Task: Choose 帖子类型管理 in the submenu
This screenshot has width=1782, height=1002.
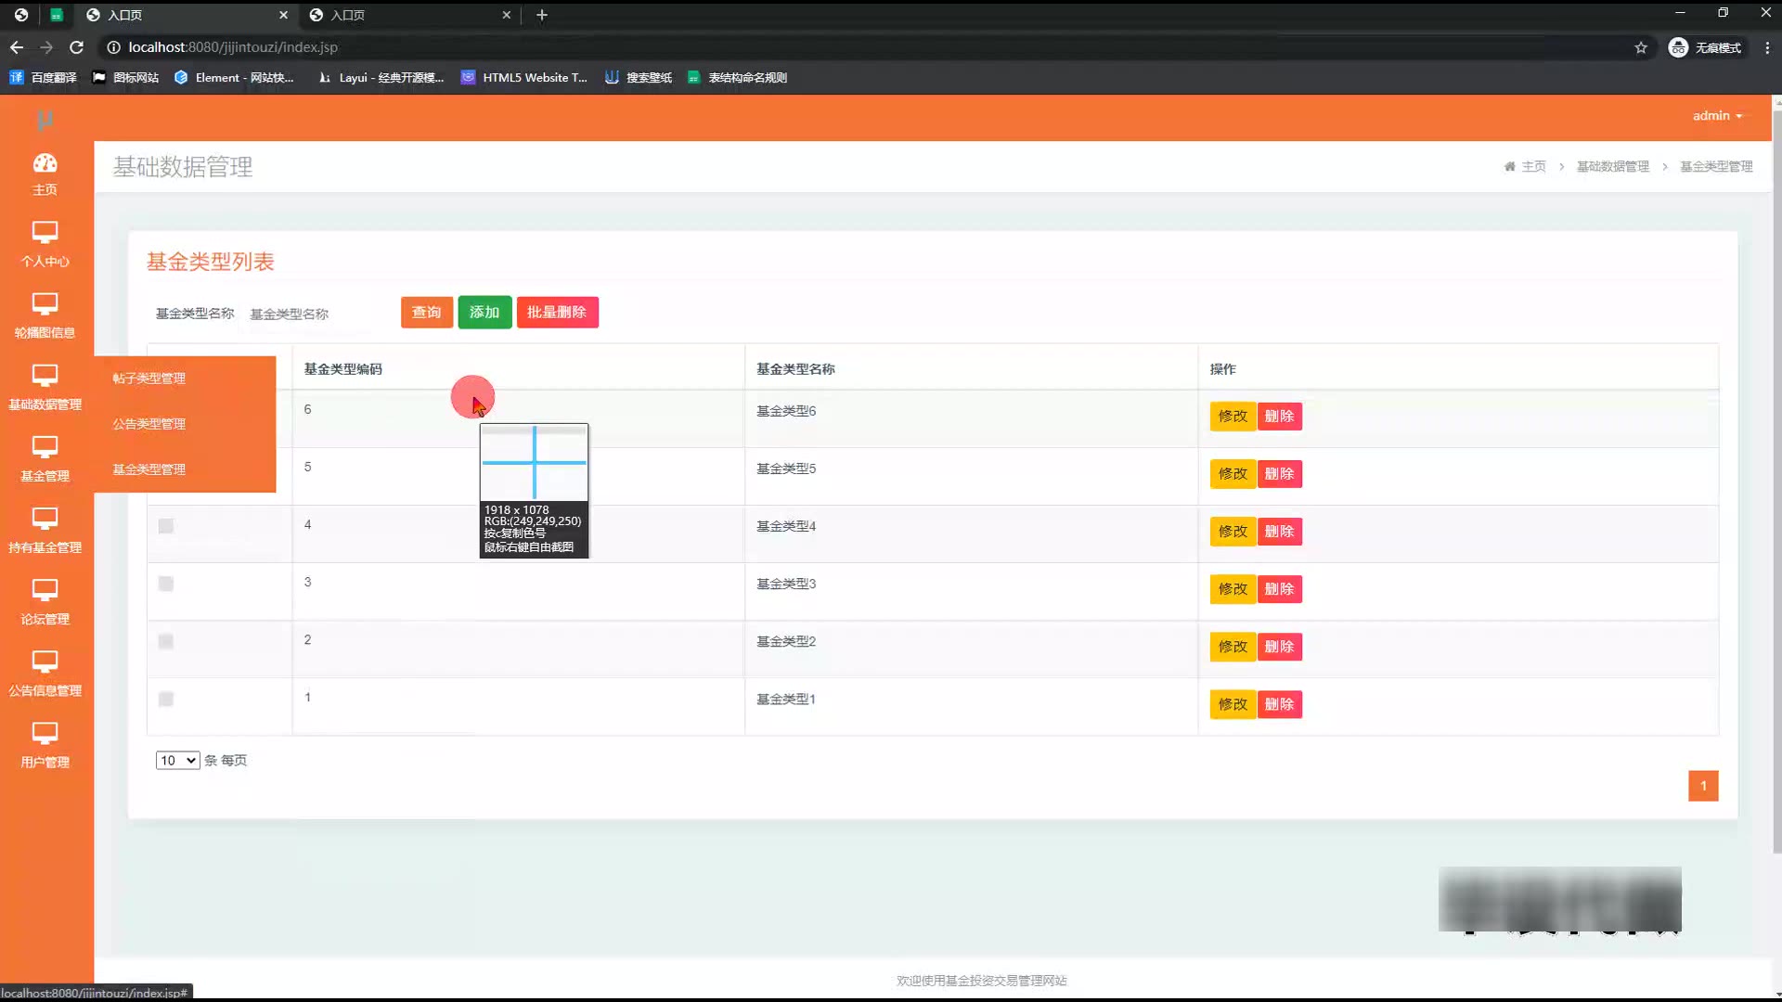Action: [149, 379]
